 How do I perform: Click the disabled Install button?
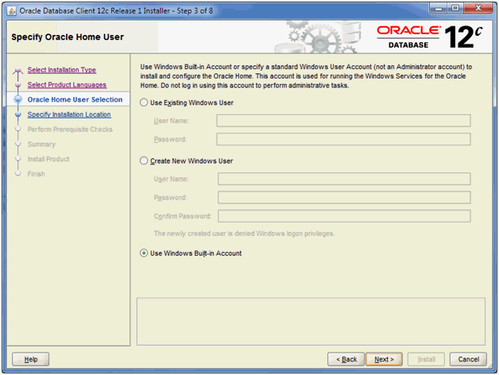tap(426, 359)
